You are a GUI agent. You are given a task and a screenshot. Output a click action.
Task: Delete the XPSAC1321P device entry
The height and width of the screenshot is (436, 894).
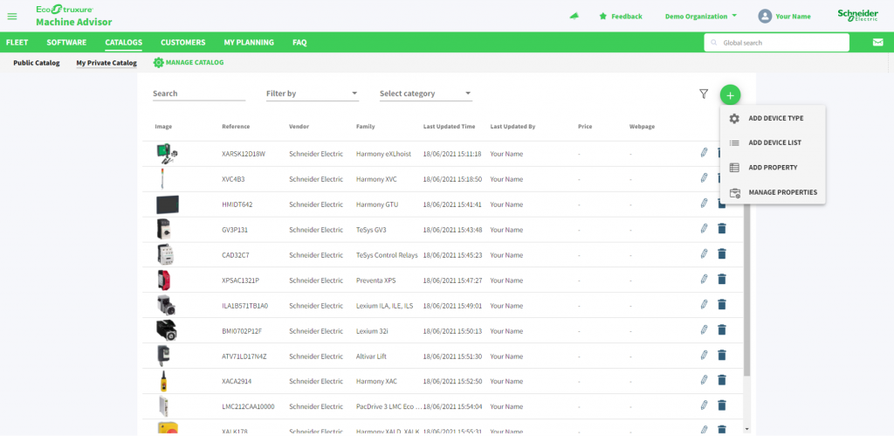tap(722, 279)
